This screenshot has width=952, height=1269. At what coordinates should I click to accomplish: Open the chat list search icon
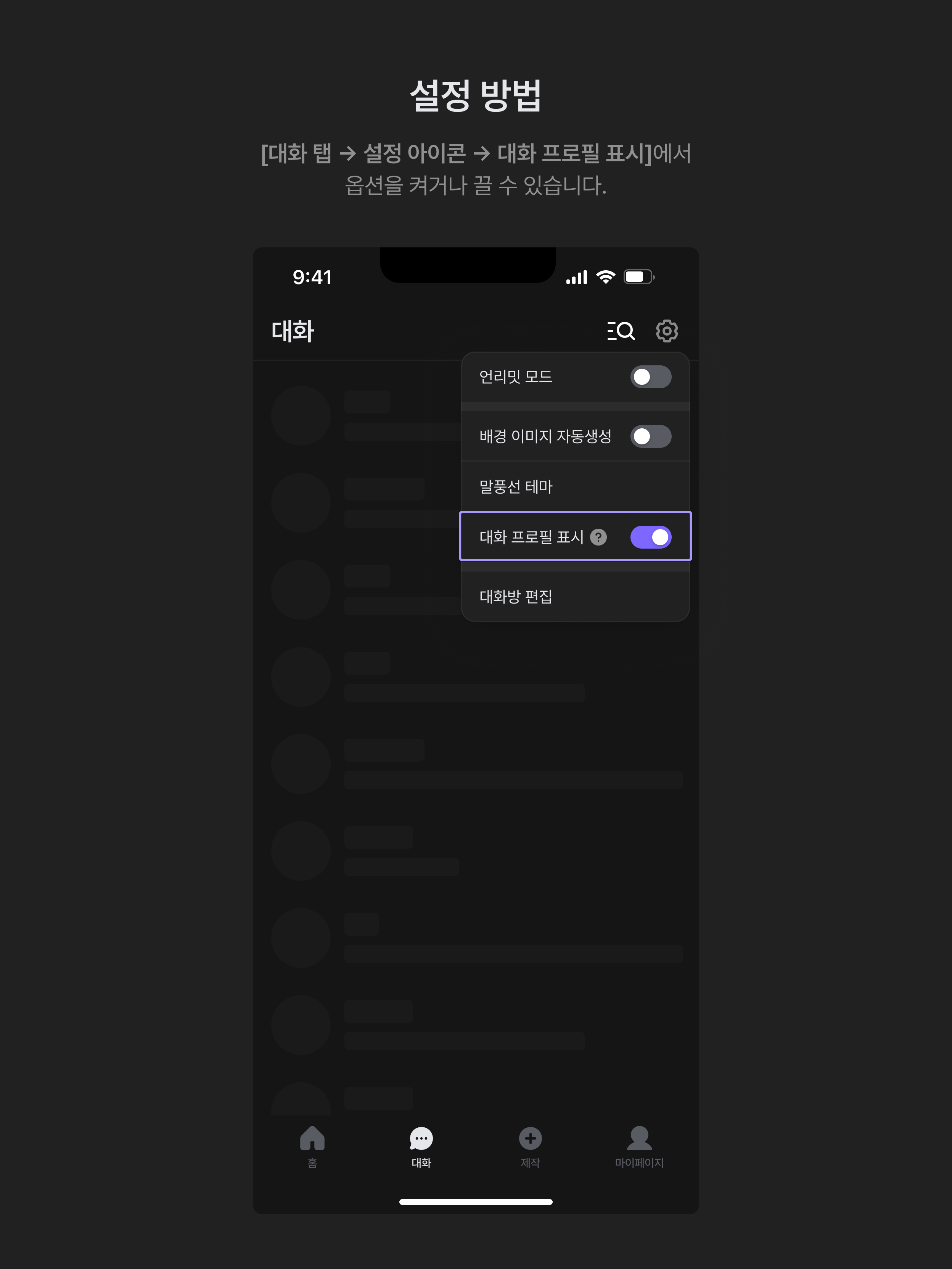(x=621, y=331)
